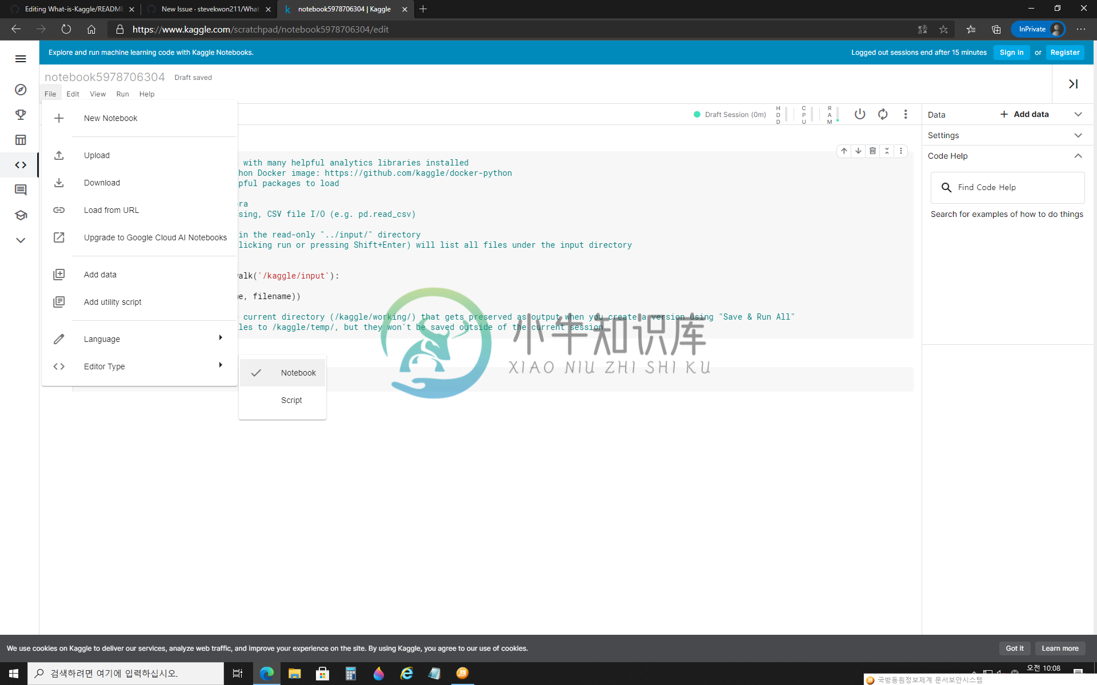Click the session power button
The width and height of the screenshot is (1097, 685).
pos(859,114)
